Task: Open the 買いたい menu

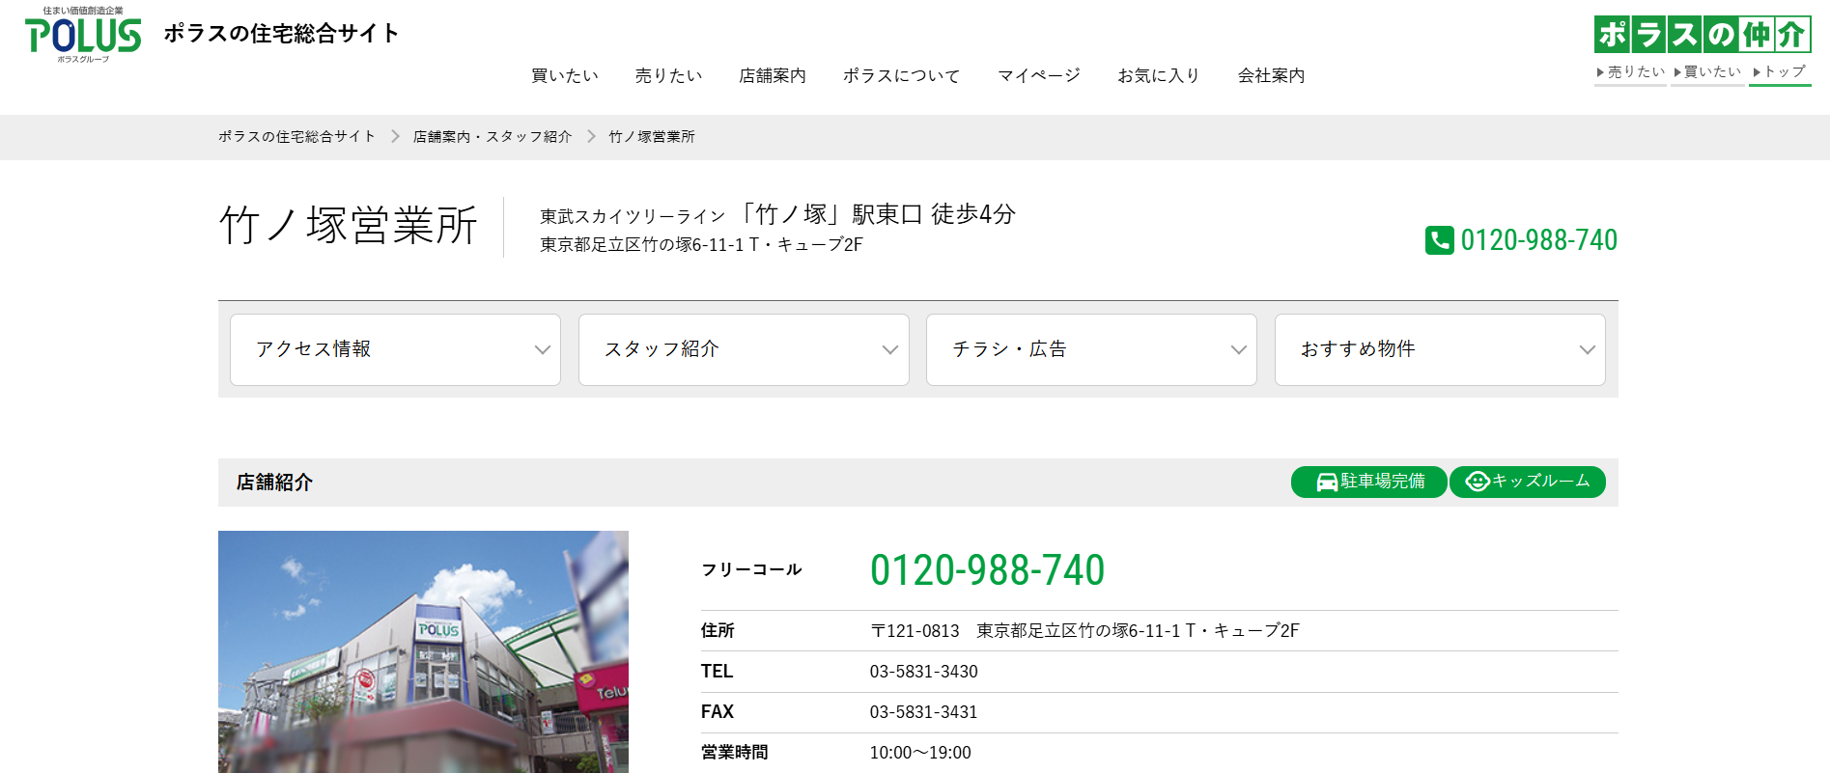Action: coord(565,75)
